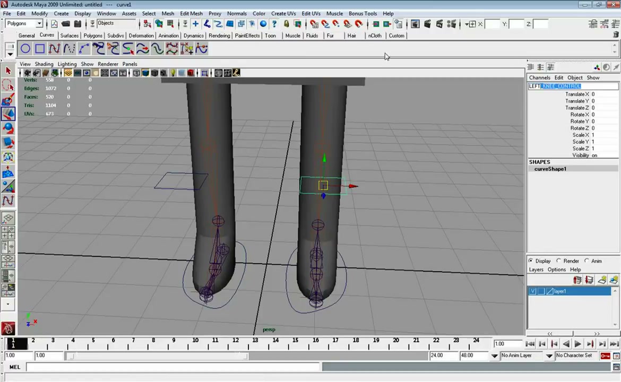621x382 pixels.
Task: Click the Detach Curves scissors shelf icon
Action: pos(113,49)
